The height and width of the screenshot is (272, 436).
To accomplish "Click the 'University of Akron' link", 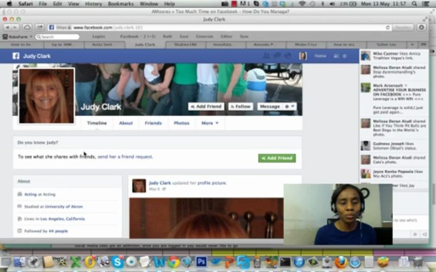I will pos(64,207).
